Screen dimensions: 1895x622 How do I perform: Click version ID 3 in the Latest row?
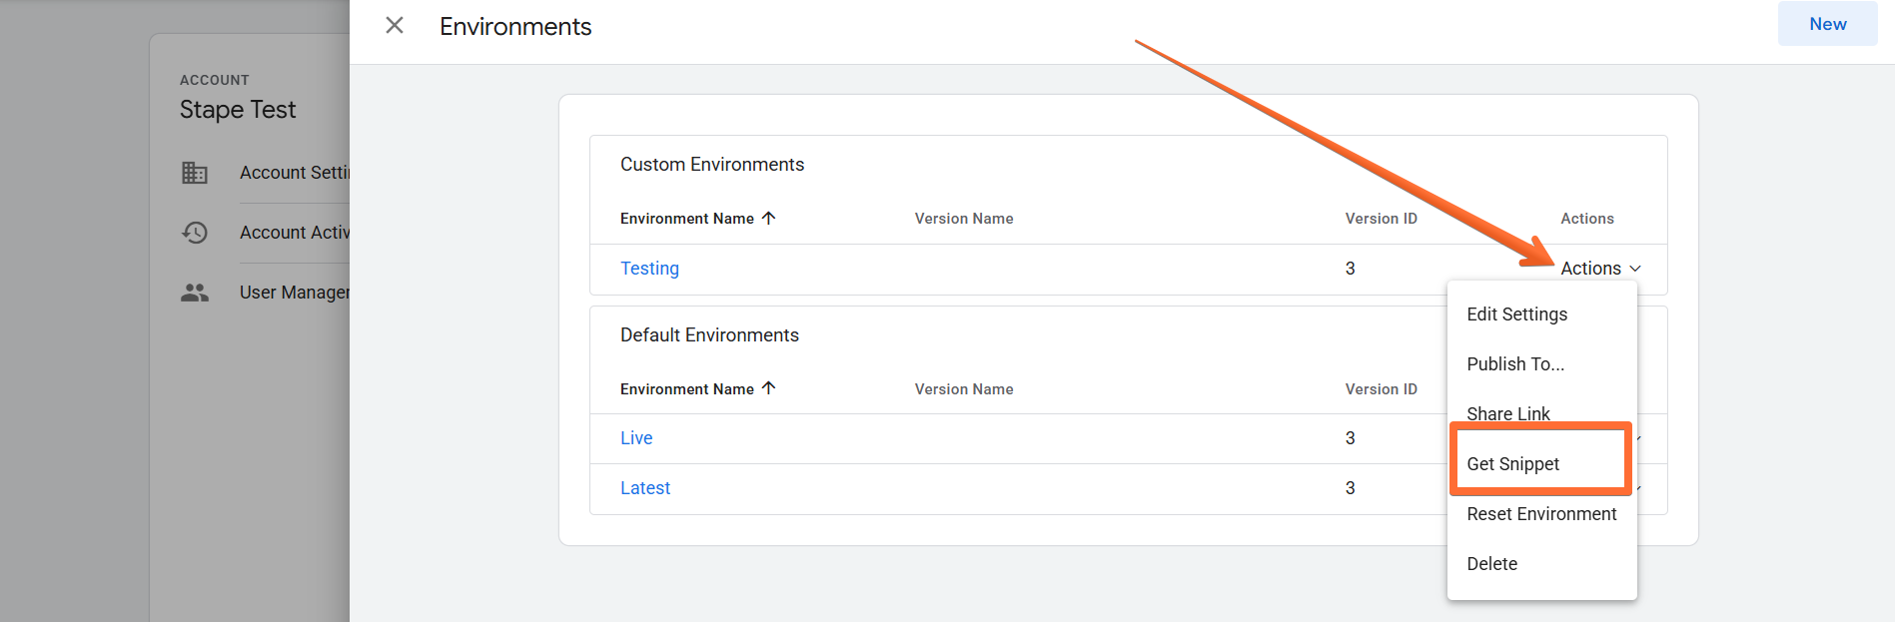point(1351,488)
